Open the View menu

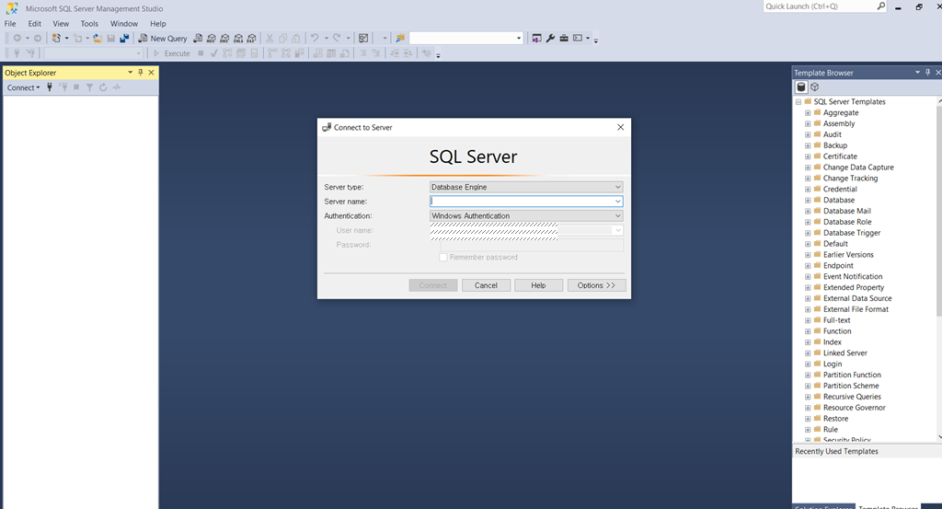(61, 23)
